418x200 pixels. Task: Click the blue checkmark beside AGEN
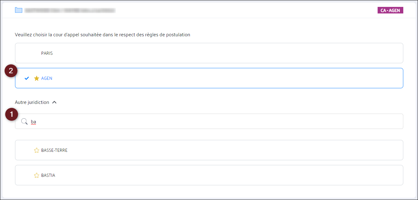(x=27, y=78)
